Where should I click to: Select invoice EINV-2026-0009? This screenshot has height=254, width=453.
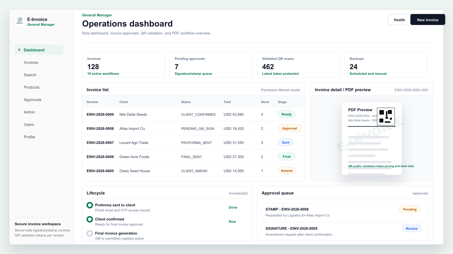point(100,115)
